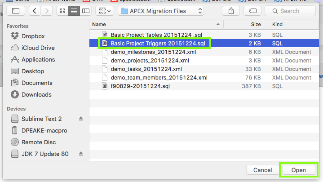
Task: Click the document icon of demo_tasks_20151224.xml
Action: click(x=105, y=69)
